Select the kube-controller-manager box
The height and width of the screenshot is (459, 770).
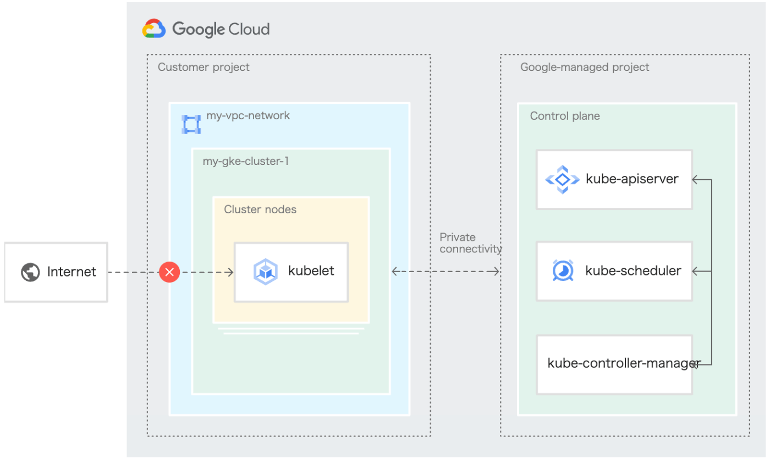614,364
